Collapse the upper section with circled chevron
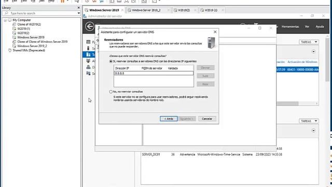This screenshot has height=187, width=332. click(x=313, y=51)
